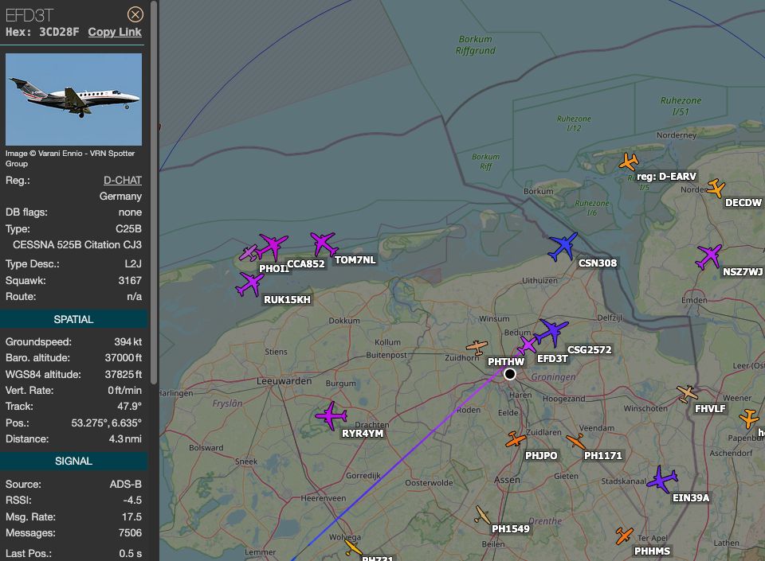Select the PHJPO orange aircraft icon
Image resolution: width=765 pixels, height=561 pixels.
516,439
